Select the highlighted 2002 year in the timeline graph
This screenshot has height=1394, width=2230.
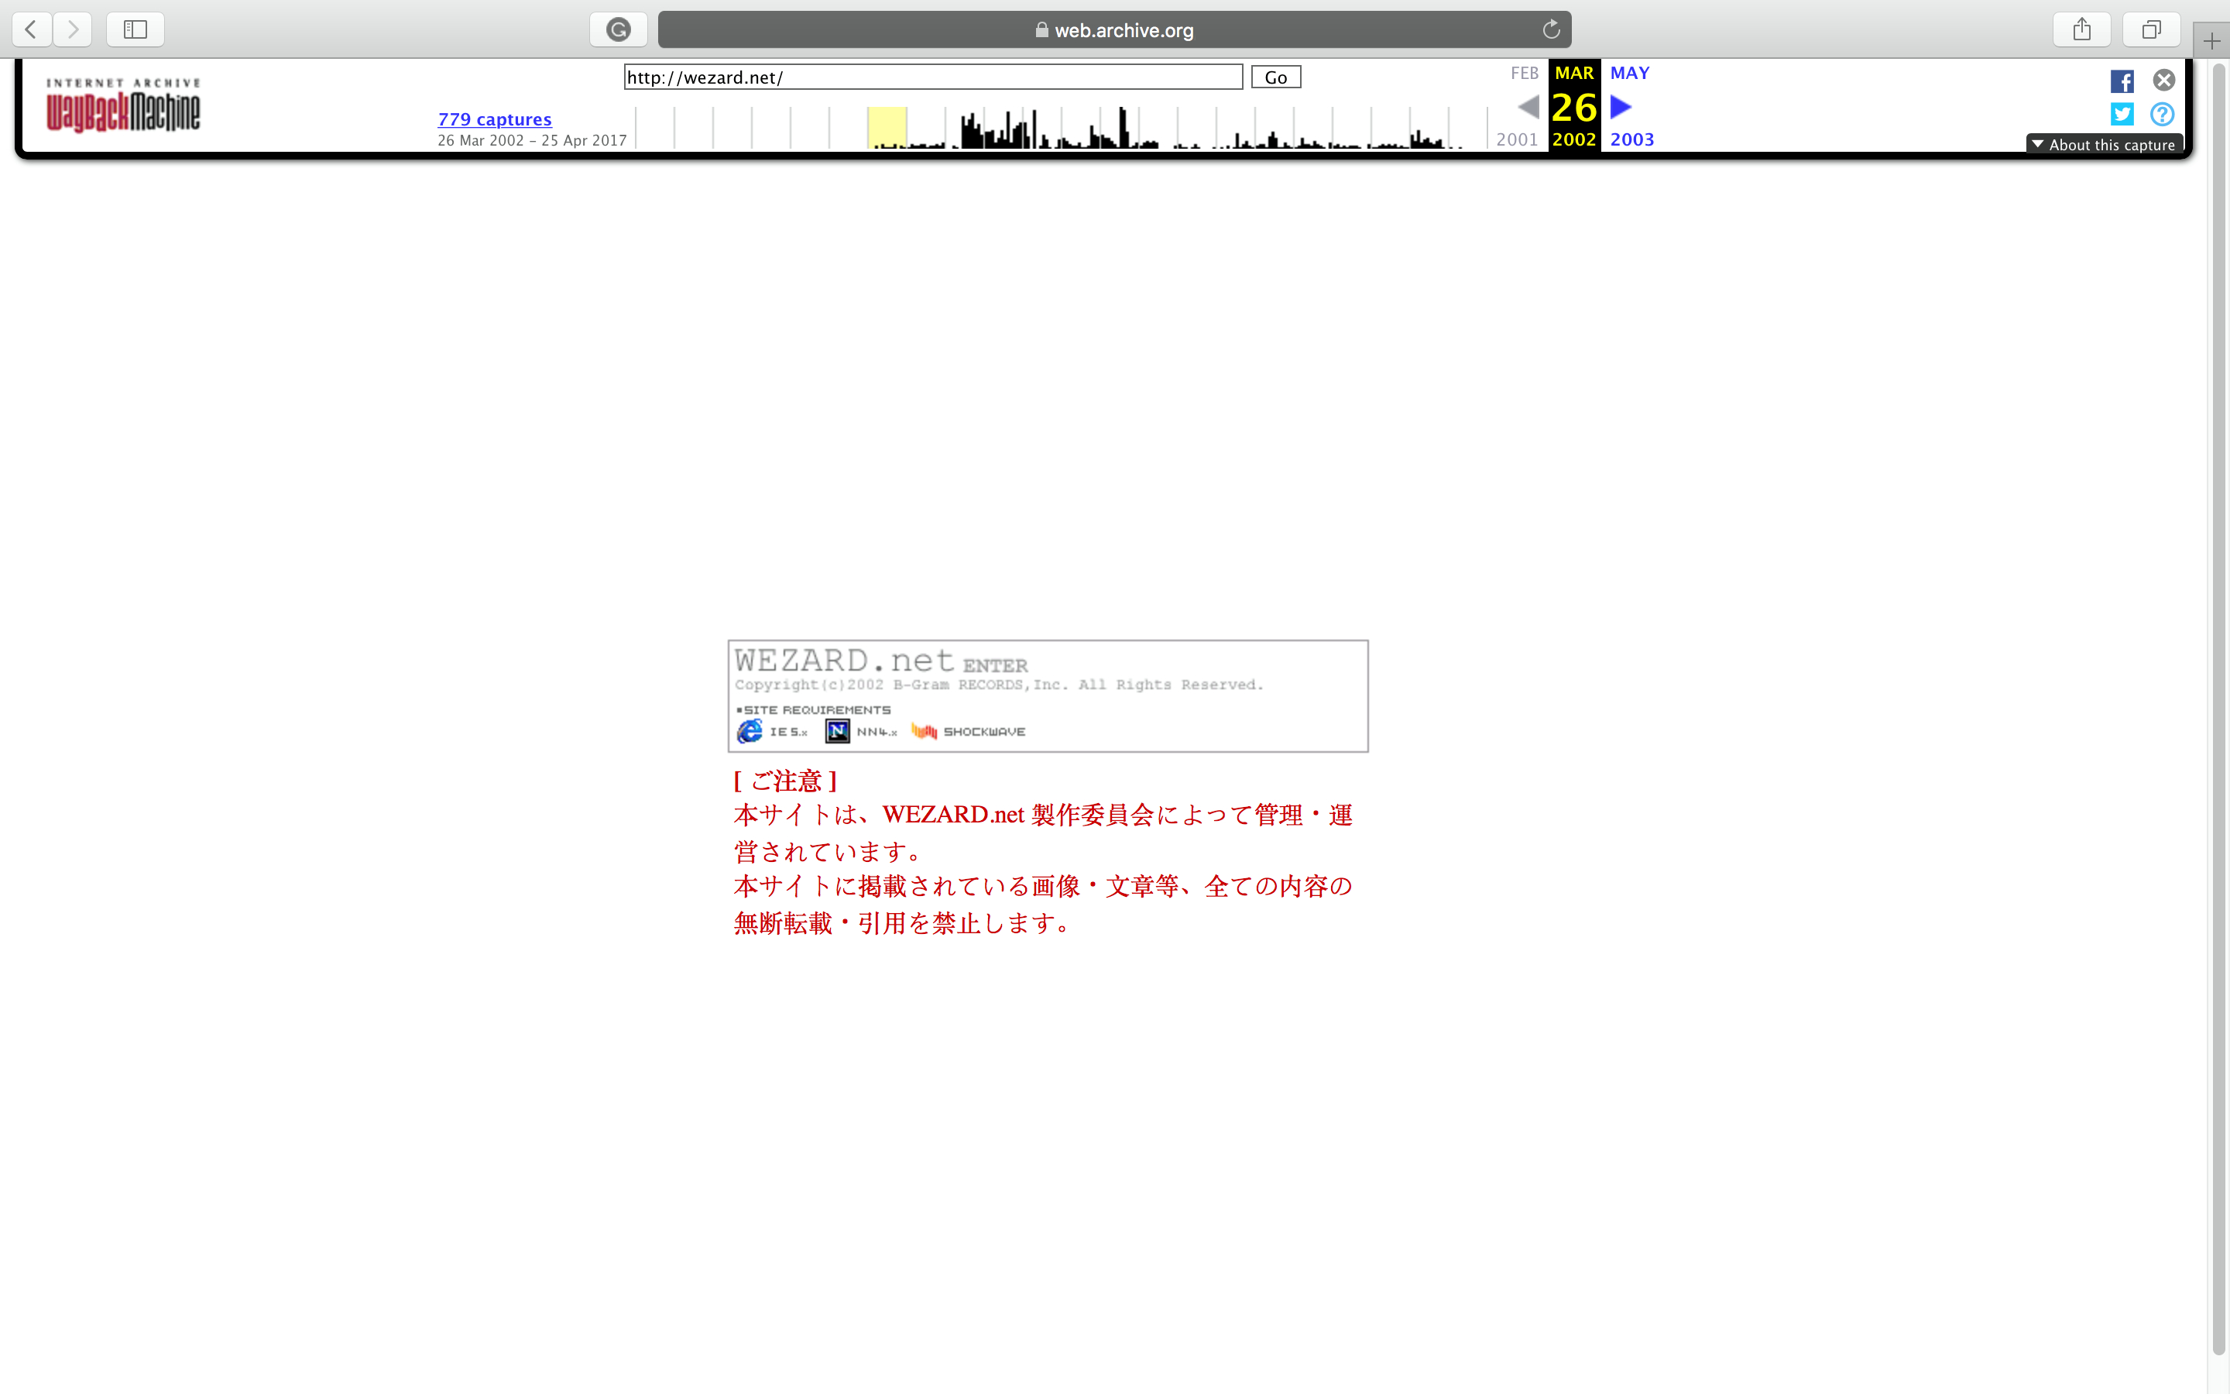coord(887,127)
